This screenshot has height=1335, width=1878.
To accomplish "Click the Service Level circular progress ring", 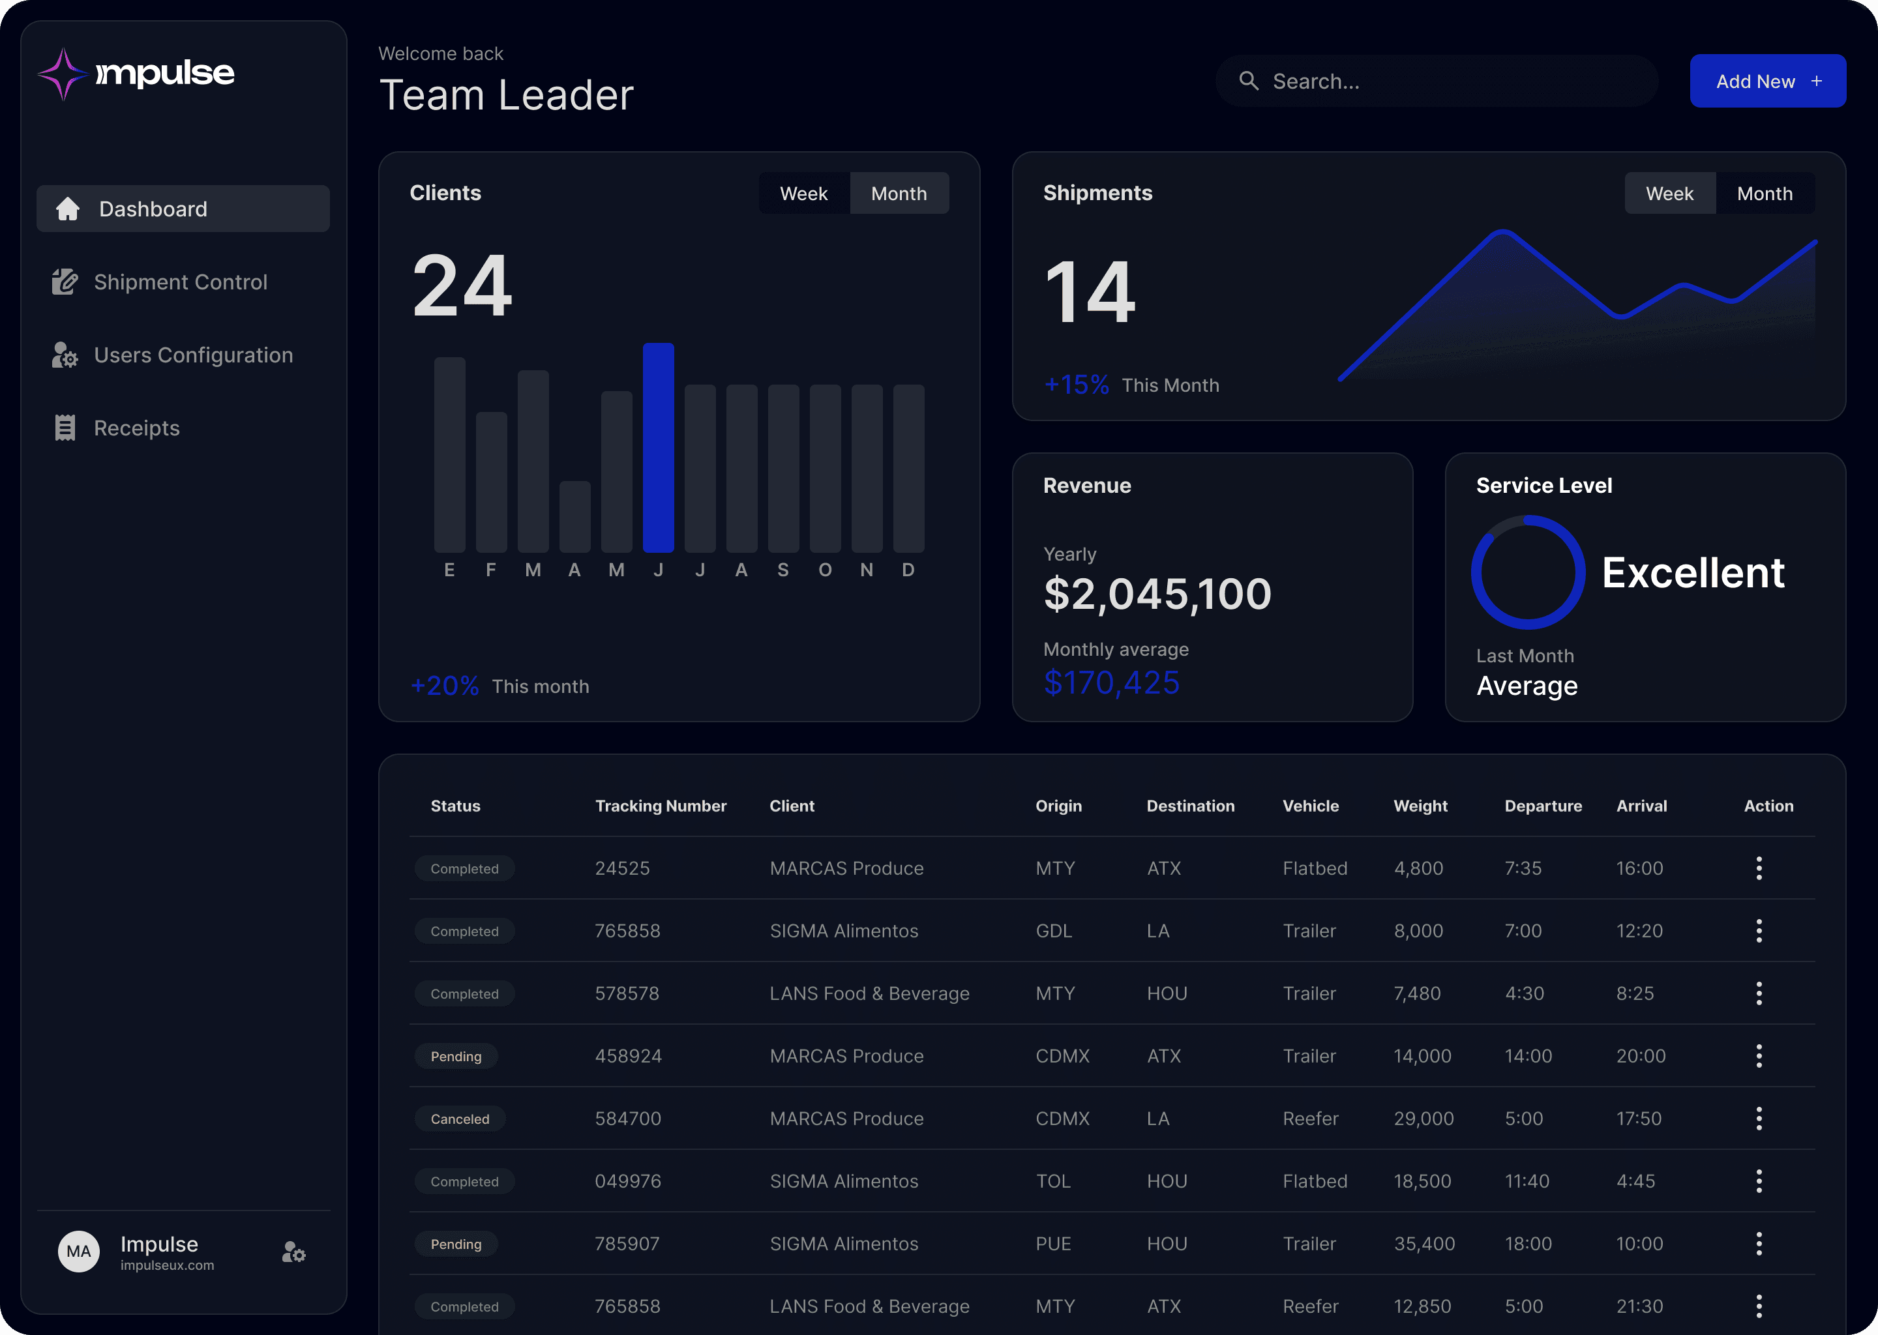I will point(1528,572).
